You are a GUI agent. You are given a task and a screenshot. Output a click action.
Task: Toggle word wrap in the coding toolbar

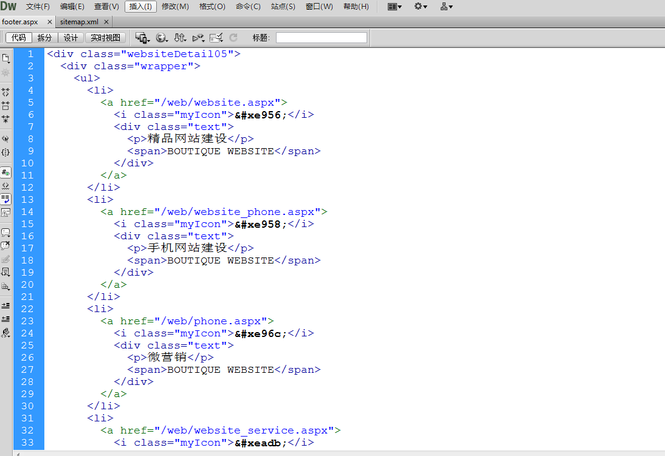(x=5, y=199)
